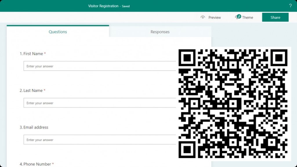Image resolution: width=297 pixels, height=167 pixels.
Task: Click the asterisk next to Phone Number
Action: (53, 163)
